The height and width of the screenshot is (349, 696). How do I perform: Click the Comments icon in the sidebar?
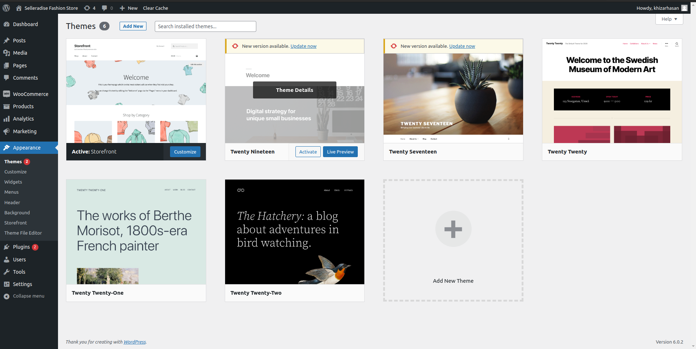pyautogui.click(x=7, y=78)
